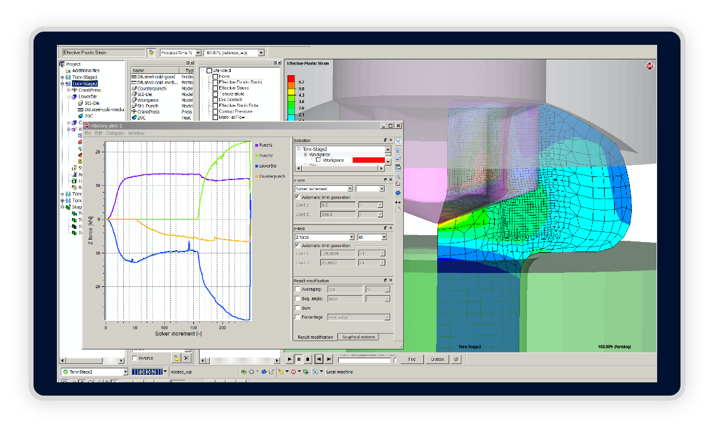Select Torx-Stage2 in the project tree
Viewport: 714px width, 431px height.
tap(85, 84)
